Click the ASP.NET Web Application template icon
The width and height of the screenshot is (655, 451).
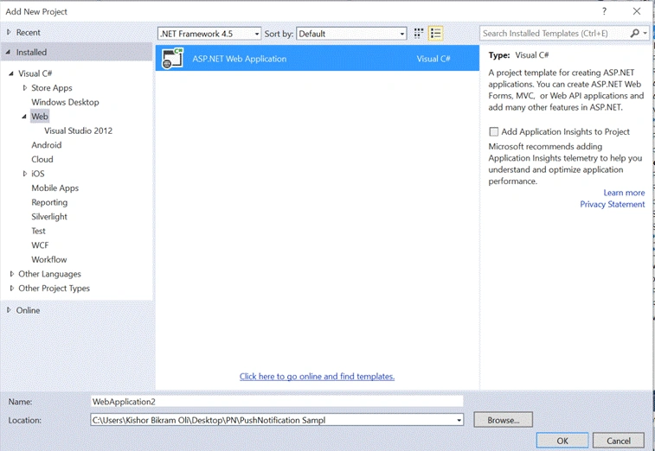(172, 59)
